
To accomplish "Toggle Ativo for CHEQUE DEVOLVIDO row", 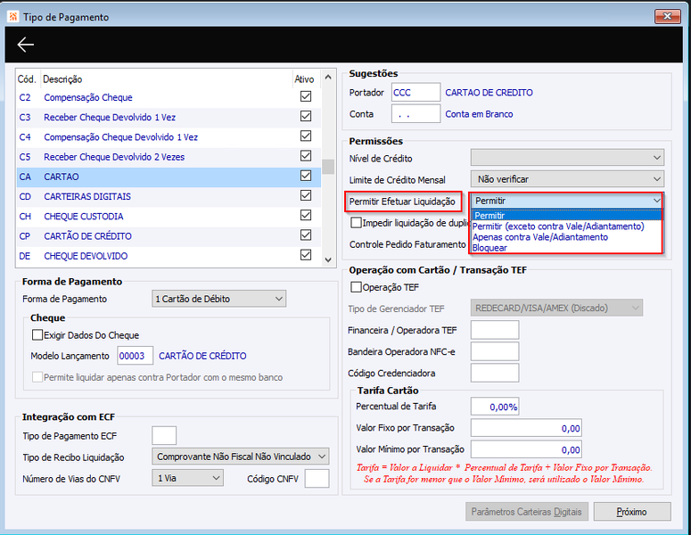I will (306, 255).
